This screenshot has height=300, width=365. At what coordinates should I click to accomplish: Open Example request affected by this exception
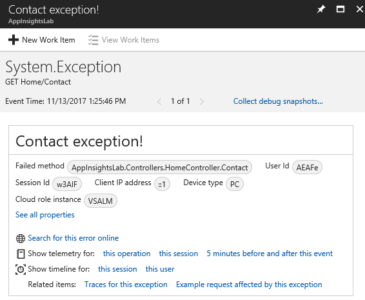(249, 285)
